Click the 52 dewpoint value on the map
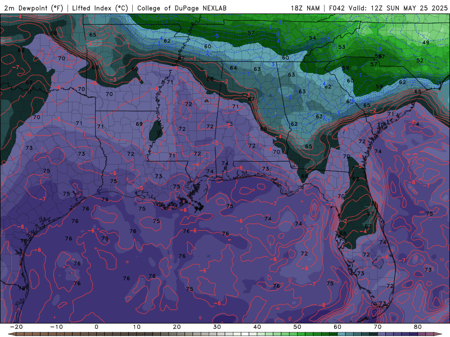450x337 pixels. [x=420, y=61]
